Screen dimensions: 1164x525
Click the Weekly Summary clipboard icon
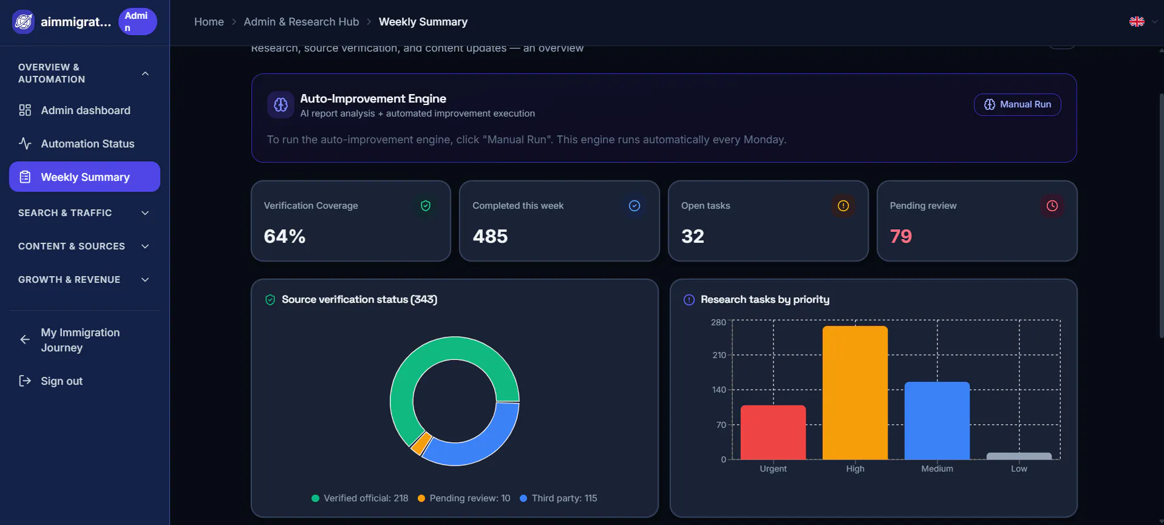coord(25,177)
